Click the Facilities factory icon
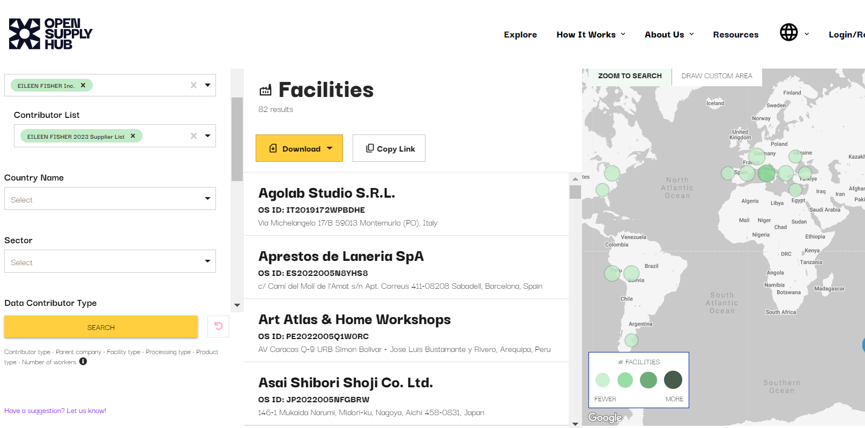The width and height of the screenshot is (865, 428). pos(265,91)
